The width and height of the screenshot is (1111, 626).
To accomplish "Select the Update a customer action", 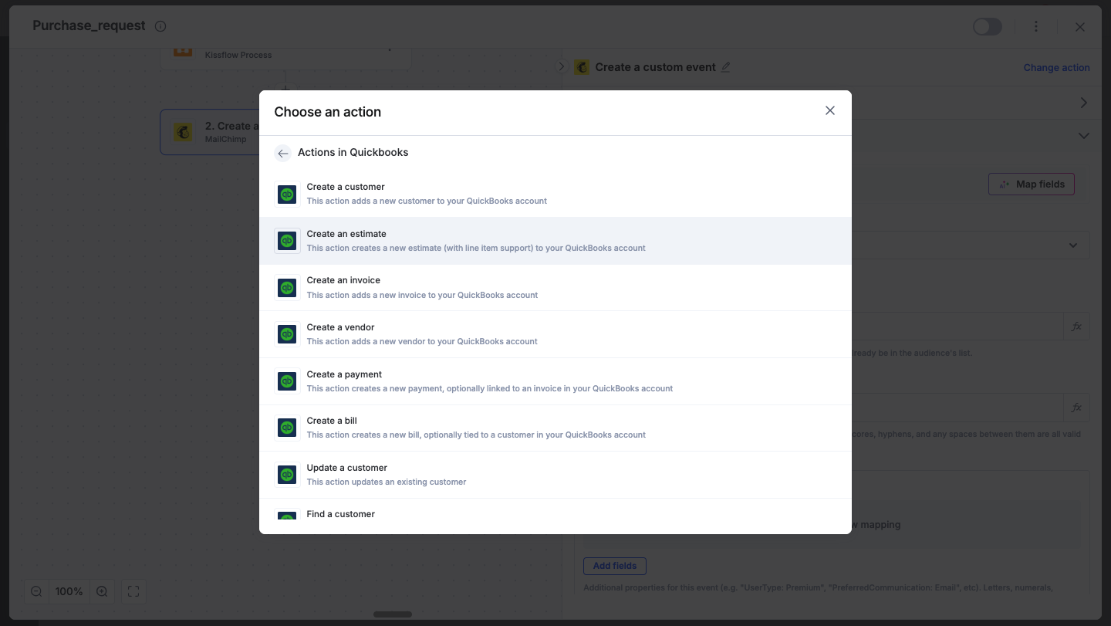I will 555,475.
